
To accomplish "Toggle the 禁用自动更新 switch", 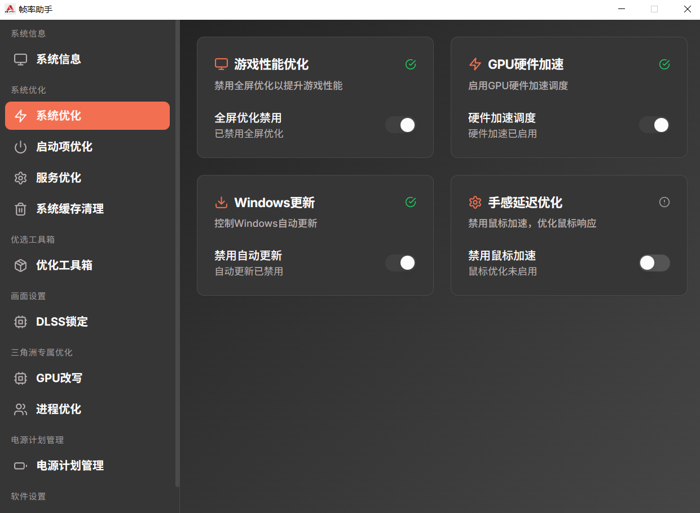I will tap(400, 263).
